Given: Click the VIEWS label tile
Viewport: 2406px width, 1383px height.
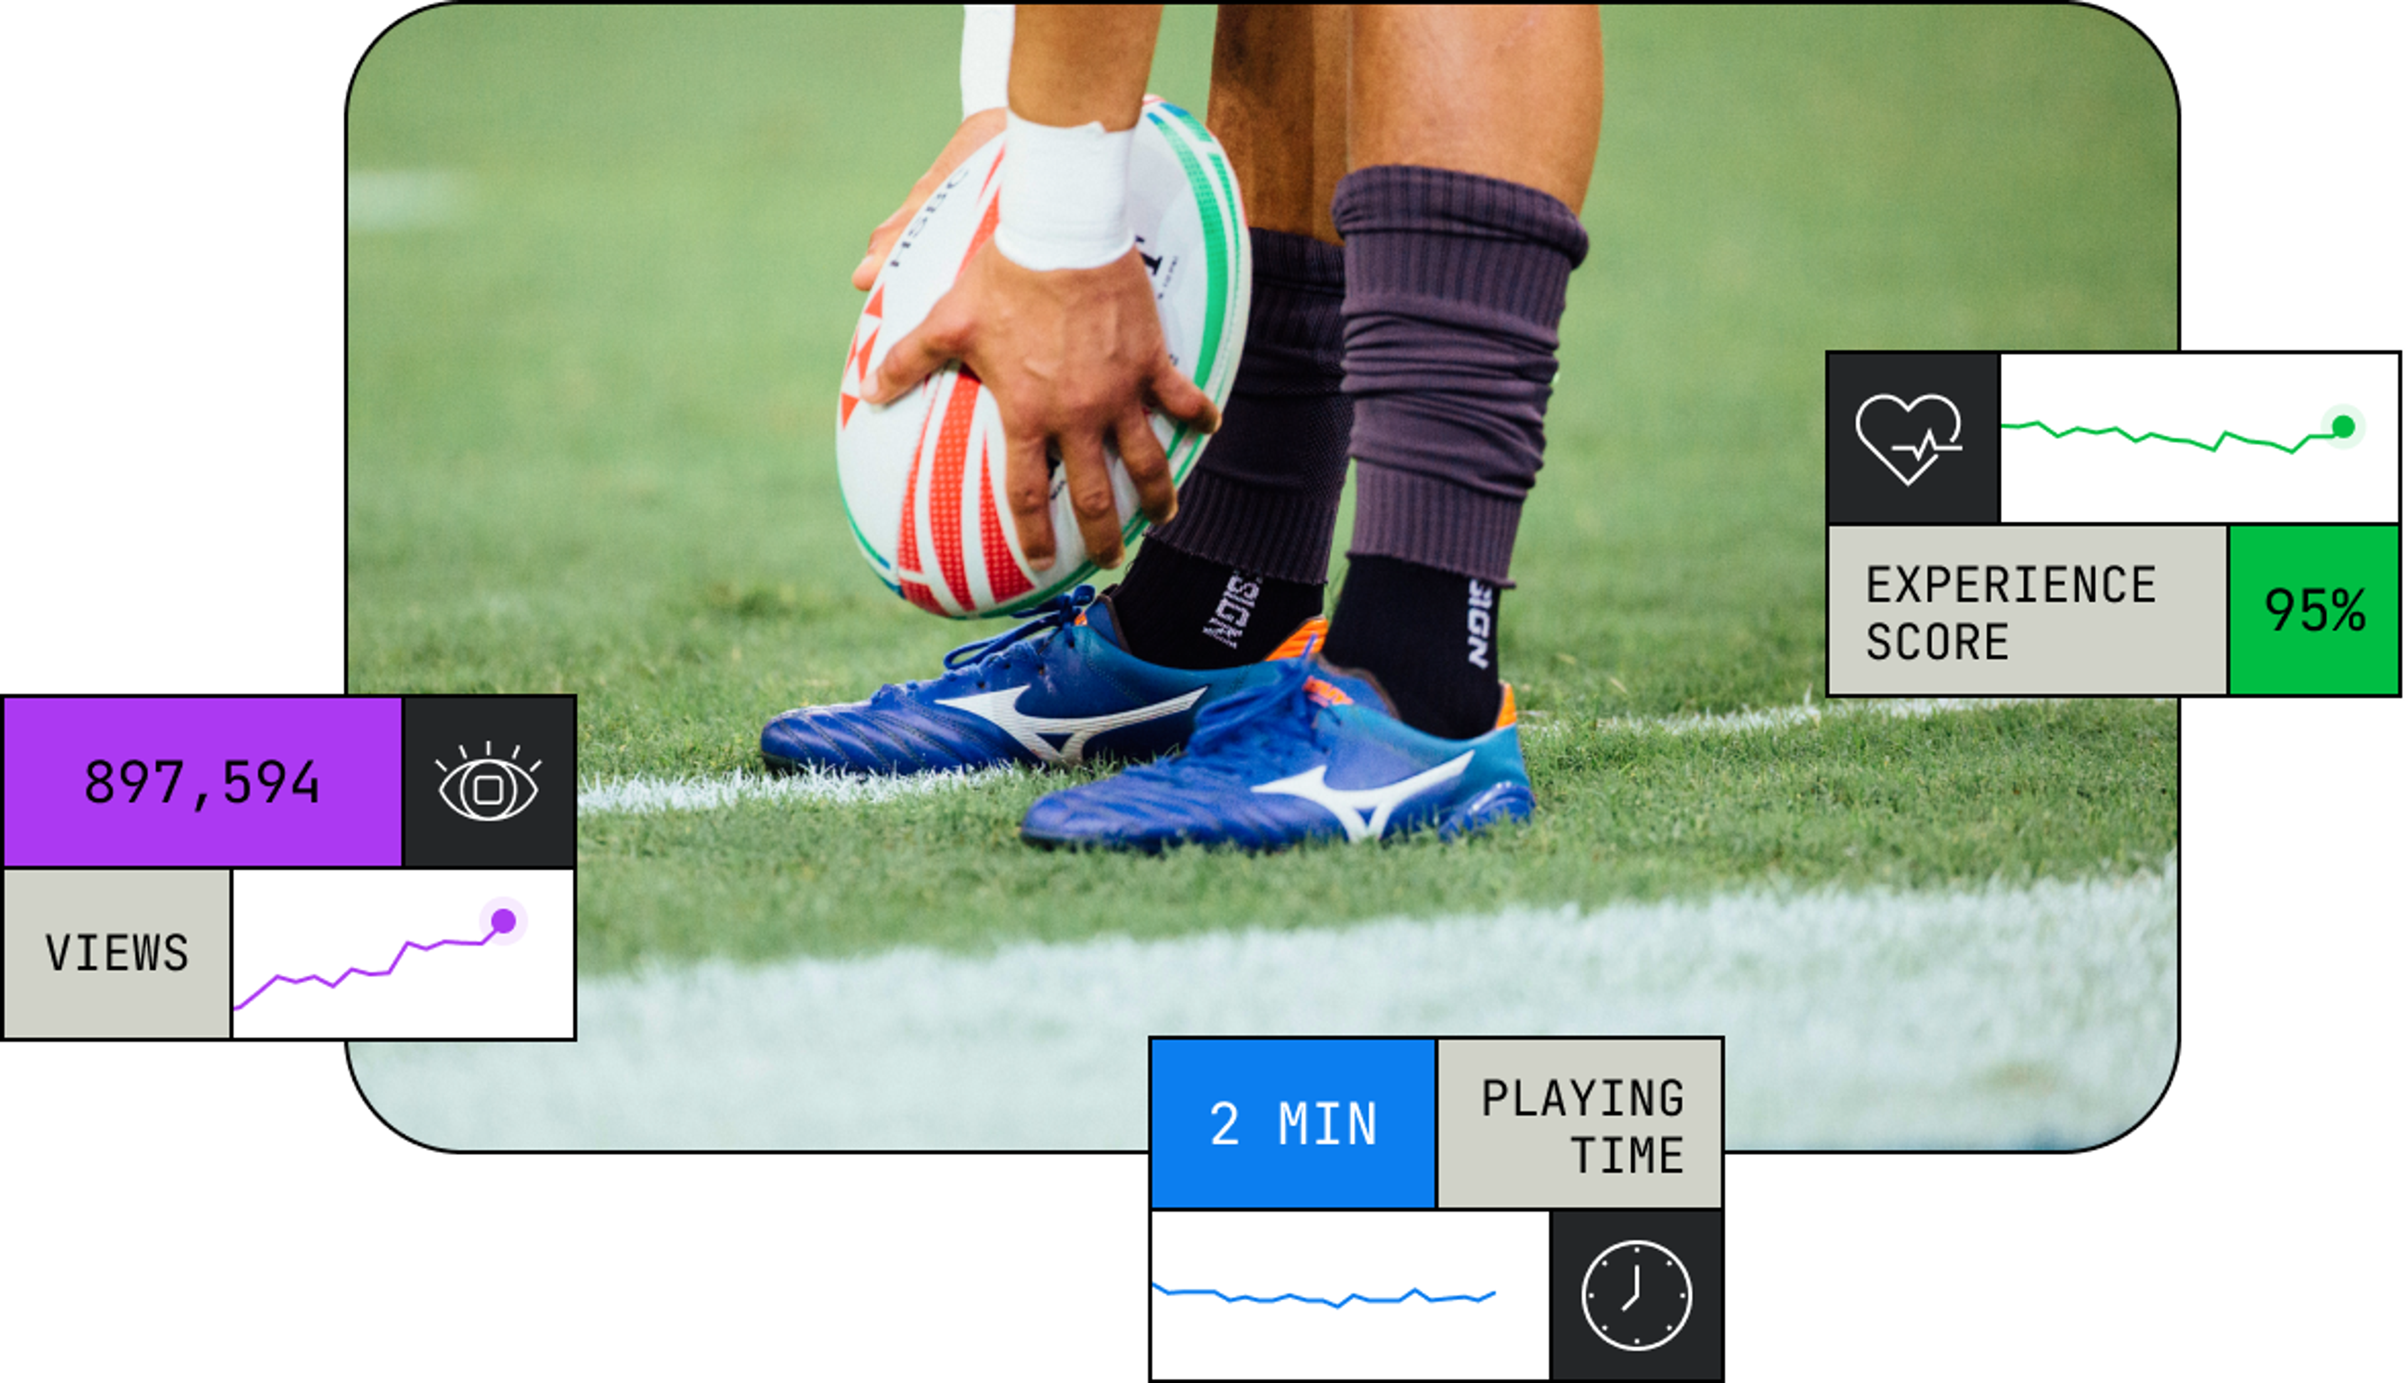Looking at the screenshot, I should point(118,954).
